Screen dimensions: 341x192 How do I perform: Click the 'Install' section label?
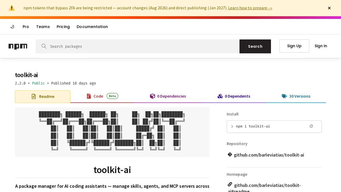coord(232,114)
